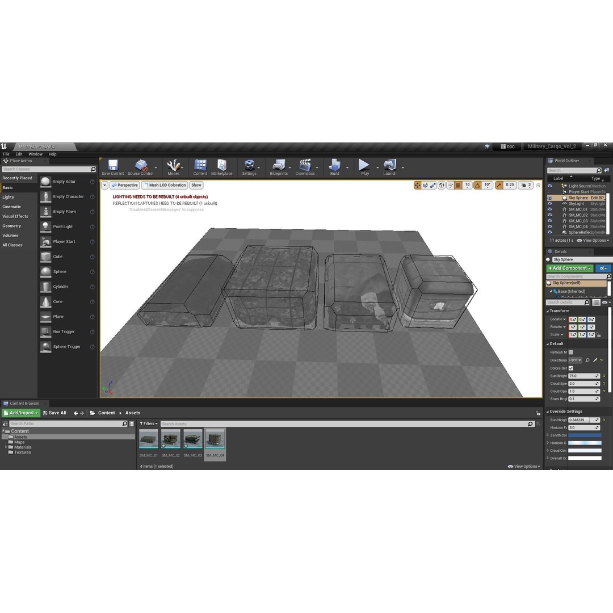The image size is (613, 613).
Task: Select the rotate gizmo tool in viewport
Action: (x=425, y=185)
